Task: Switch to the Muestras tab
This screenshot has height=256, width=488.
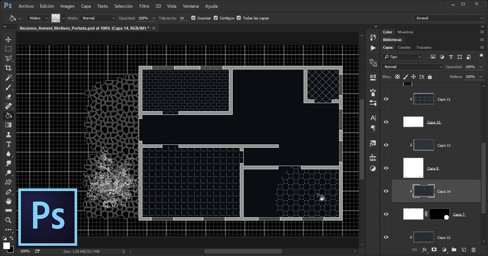Action: (x=405, y=32)
